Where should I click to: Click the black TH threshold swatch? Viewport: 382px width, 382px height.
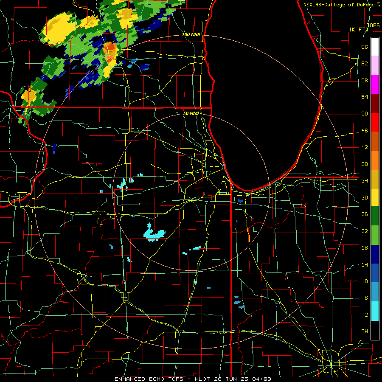pos(375,330)
